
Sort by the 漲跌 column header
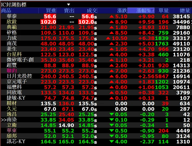tap(112, 11)
